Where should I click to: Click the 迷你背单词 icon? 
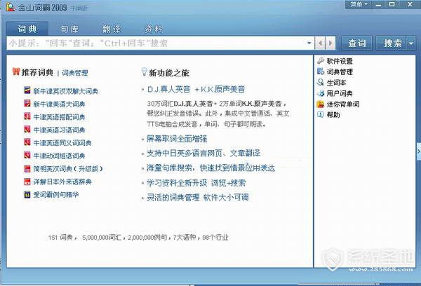click(321, 104)
